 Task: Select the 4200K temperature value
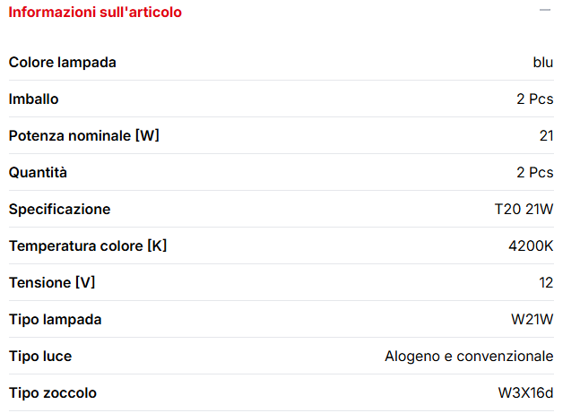(x=531, y=245)
